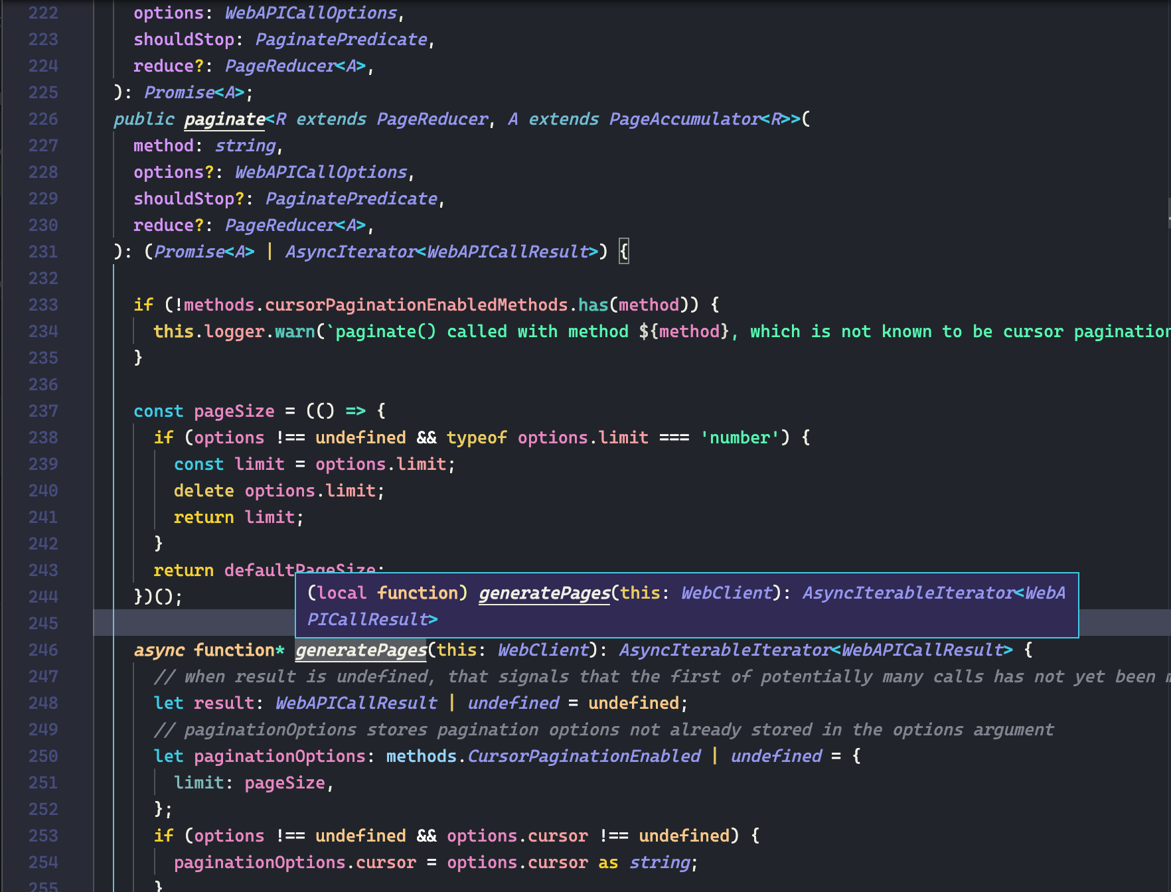Screen dimensions: 1171x892
Task: Click 'options.cursor' condition on line 253
Action: point(517,836)
